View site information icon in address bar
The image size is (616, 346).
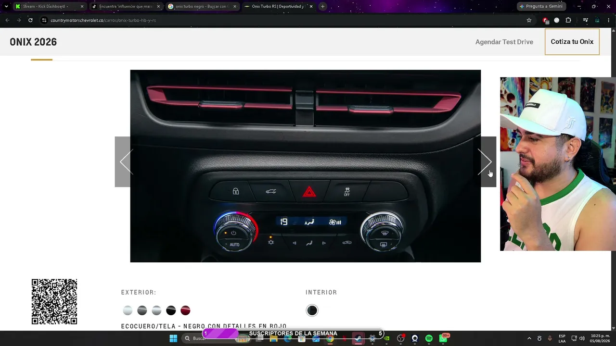(44, 20)
